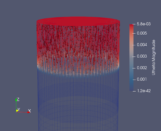Select the solid red cylinder top cap
Screen dimensions: 161x131
[x=78, y=21]
